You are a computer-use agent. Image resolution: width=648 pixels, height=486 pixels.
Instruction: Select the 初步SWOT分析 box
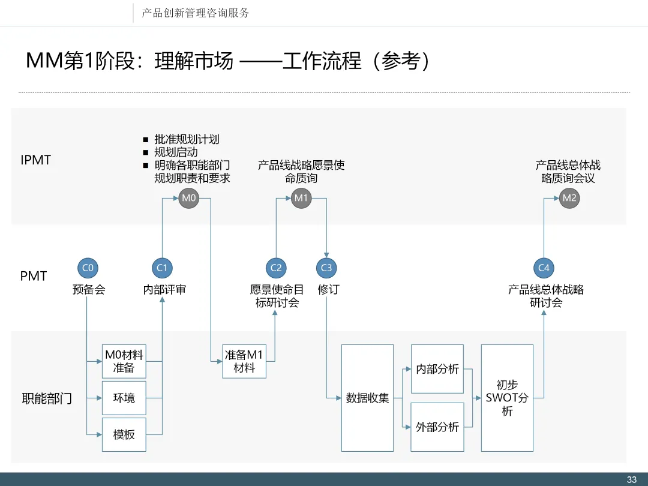(x=507, y=398)
